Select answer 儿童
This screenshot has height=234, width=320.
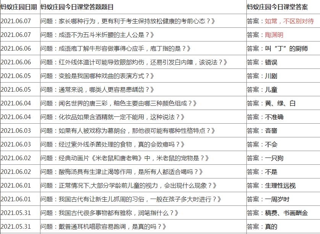(x=271, y=89)
